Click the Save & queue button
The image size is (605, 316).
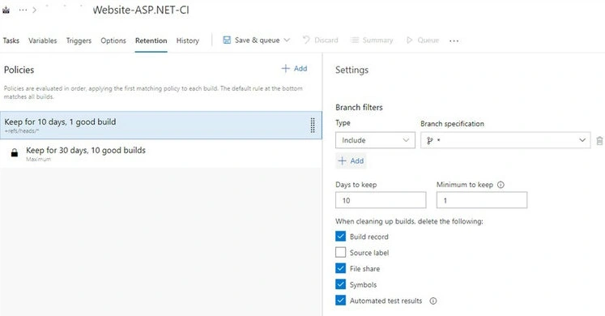point(257,41)
